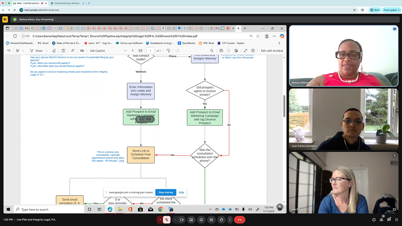Open Edge settings and more ellipsis
The height and width of the screenshot is (226, 402).
coord(274,36)
